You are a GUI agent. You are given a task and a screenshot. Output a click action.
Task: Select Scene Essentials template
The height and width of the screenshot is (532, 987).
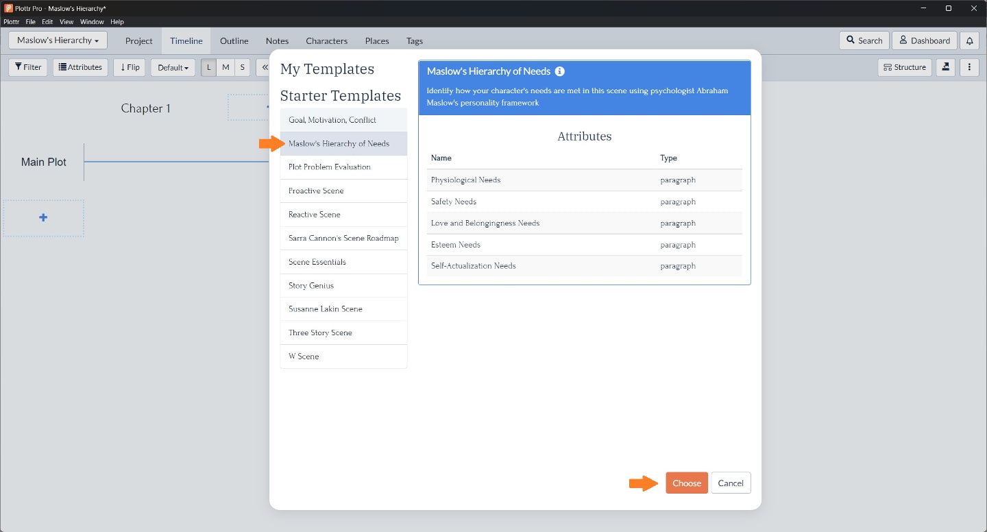pyautogui.click(x=343, y=262)
